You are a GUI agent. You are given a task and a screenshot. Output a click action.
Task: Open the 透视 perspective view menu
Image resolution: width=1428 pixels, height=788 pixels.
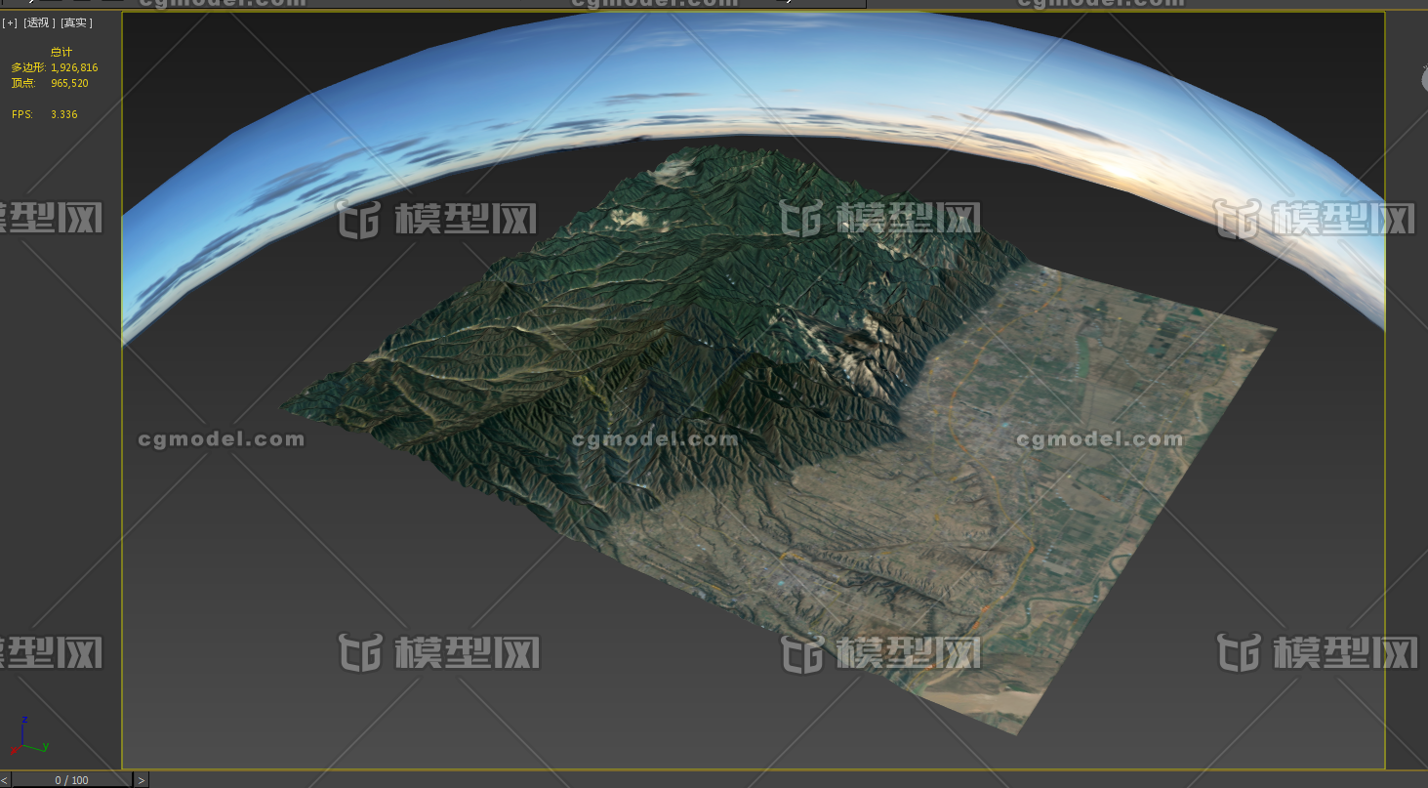click(39, 22)
